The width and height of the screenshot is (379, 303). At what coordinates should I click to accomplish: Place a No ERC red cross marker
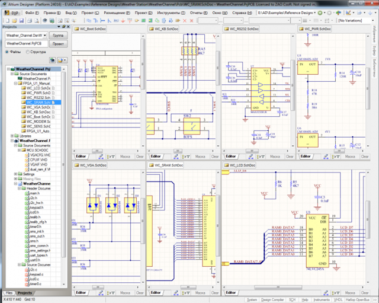(185, 21)
